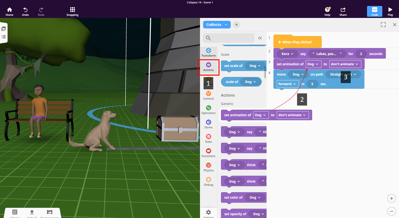This screenshot has width=399, height=218.
Task: Open the Physics block category
Action: (x=209, y=167)
